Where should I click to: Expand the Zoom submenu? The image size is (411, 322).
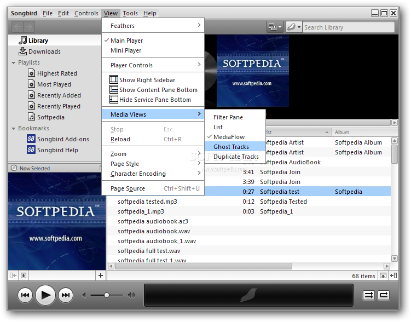153,154
